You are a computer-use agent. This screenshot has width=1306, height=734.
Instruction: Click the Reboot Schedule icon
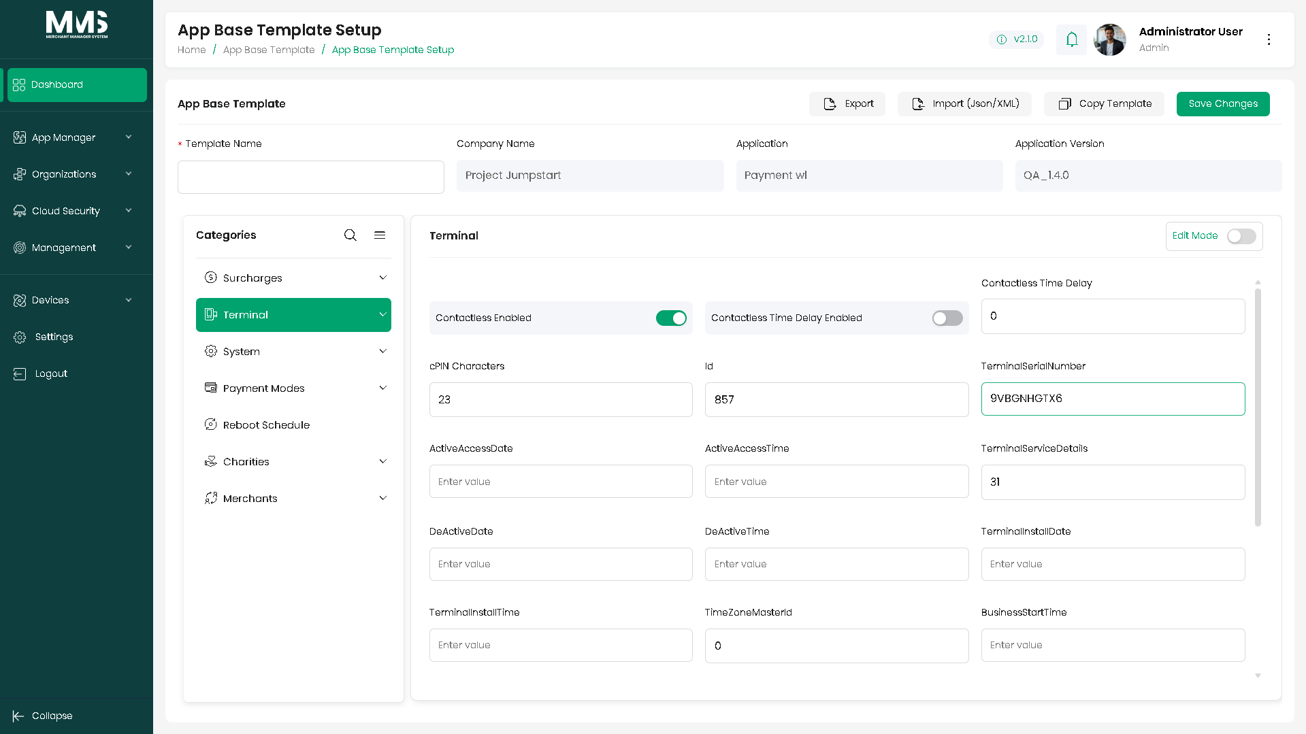(x=211, y=424)
